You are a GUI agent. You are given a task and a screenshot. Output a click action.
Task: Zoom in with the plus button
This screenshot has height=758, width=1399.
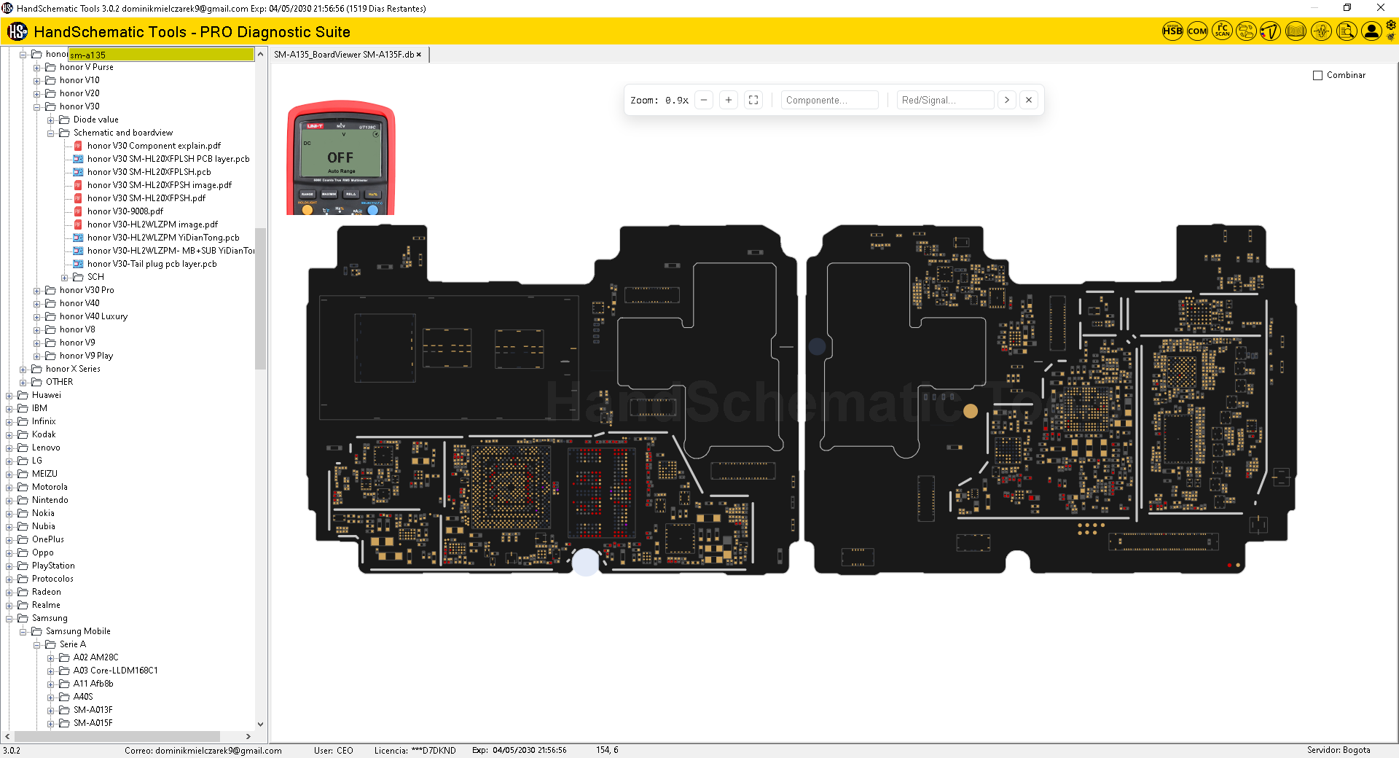click(x=729, y=100)
